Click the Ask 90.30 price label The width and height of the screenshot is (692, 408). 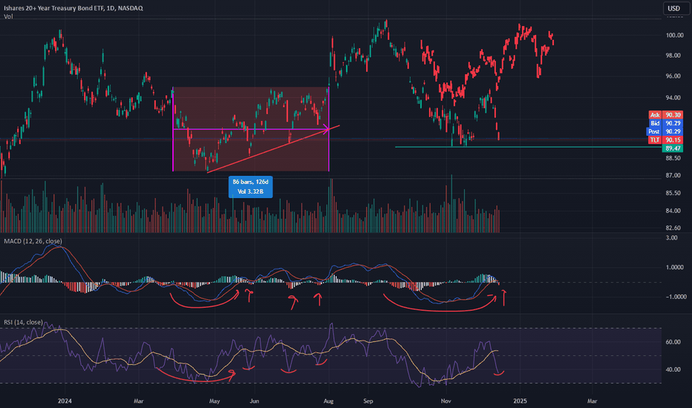[x=665, y=115]
